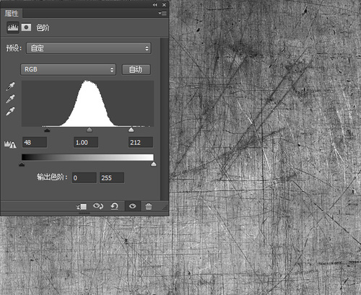361x295 pixels.
Task: Click the view previous state icon
Action: pyautogui.click(x=98, y=206)
